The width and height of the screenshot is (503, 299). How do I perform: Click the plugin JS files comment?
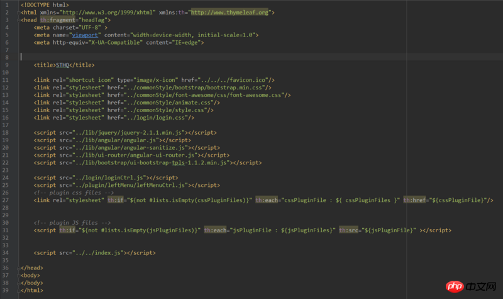[x=72, y=223]
